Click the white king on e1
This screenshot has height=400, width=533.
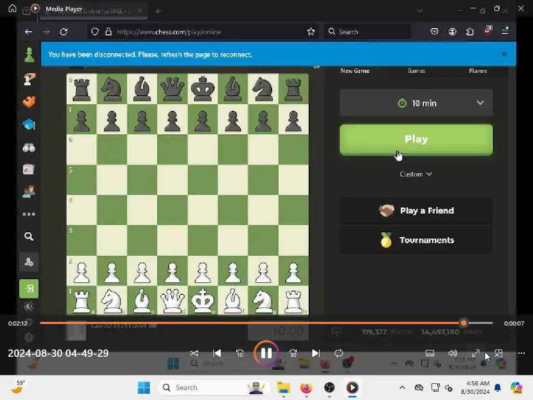coord(202,301)
